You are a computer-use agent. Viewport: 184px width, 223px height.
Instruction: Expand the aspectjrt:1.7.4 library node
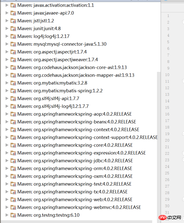click(7, 52)
